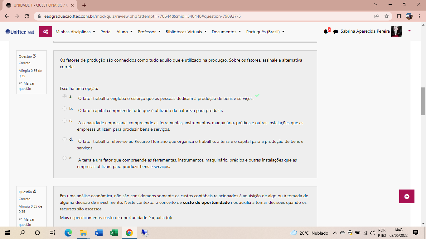Click the notifications bell icon
Viewport: 426px width, 239px height.
[326, 31]
